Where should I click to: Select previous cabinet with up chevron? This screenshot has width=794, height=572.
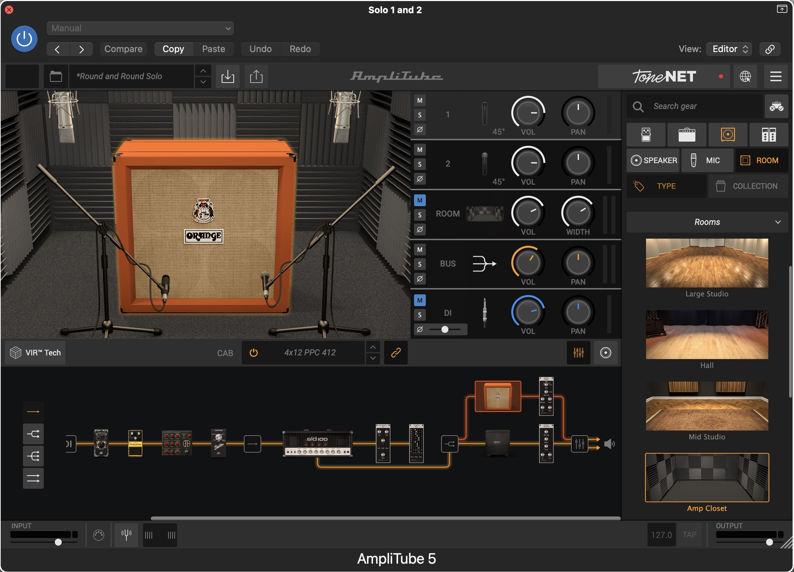click(373, 347)
